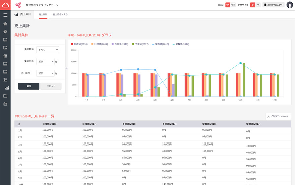Toggle 予測値(2018) legend series
This screenshot has width=295, height=185.
(120, 44)
